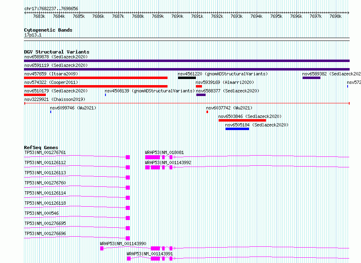Open WRAP53|NM_018081 transcript label
The image size is (361, 263).
[164, 152]
